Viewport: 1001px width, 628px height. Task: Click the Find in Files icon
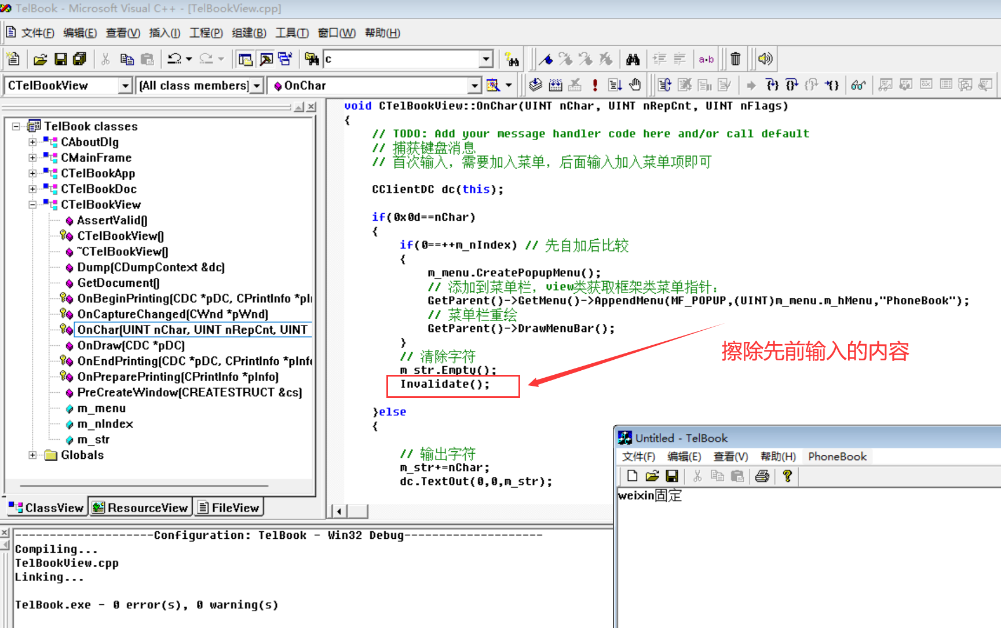pos(311,59)
